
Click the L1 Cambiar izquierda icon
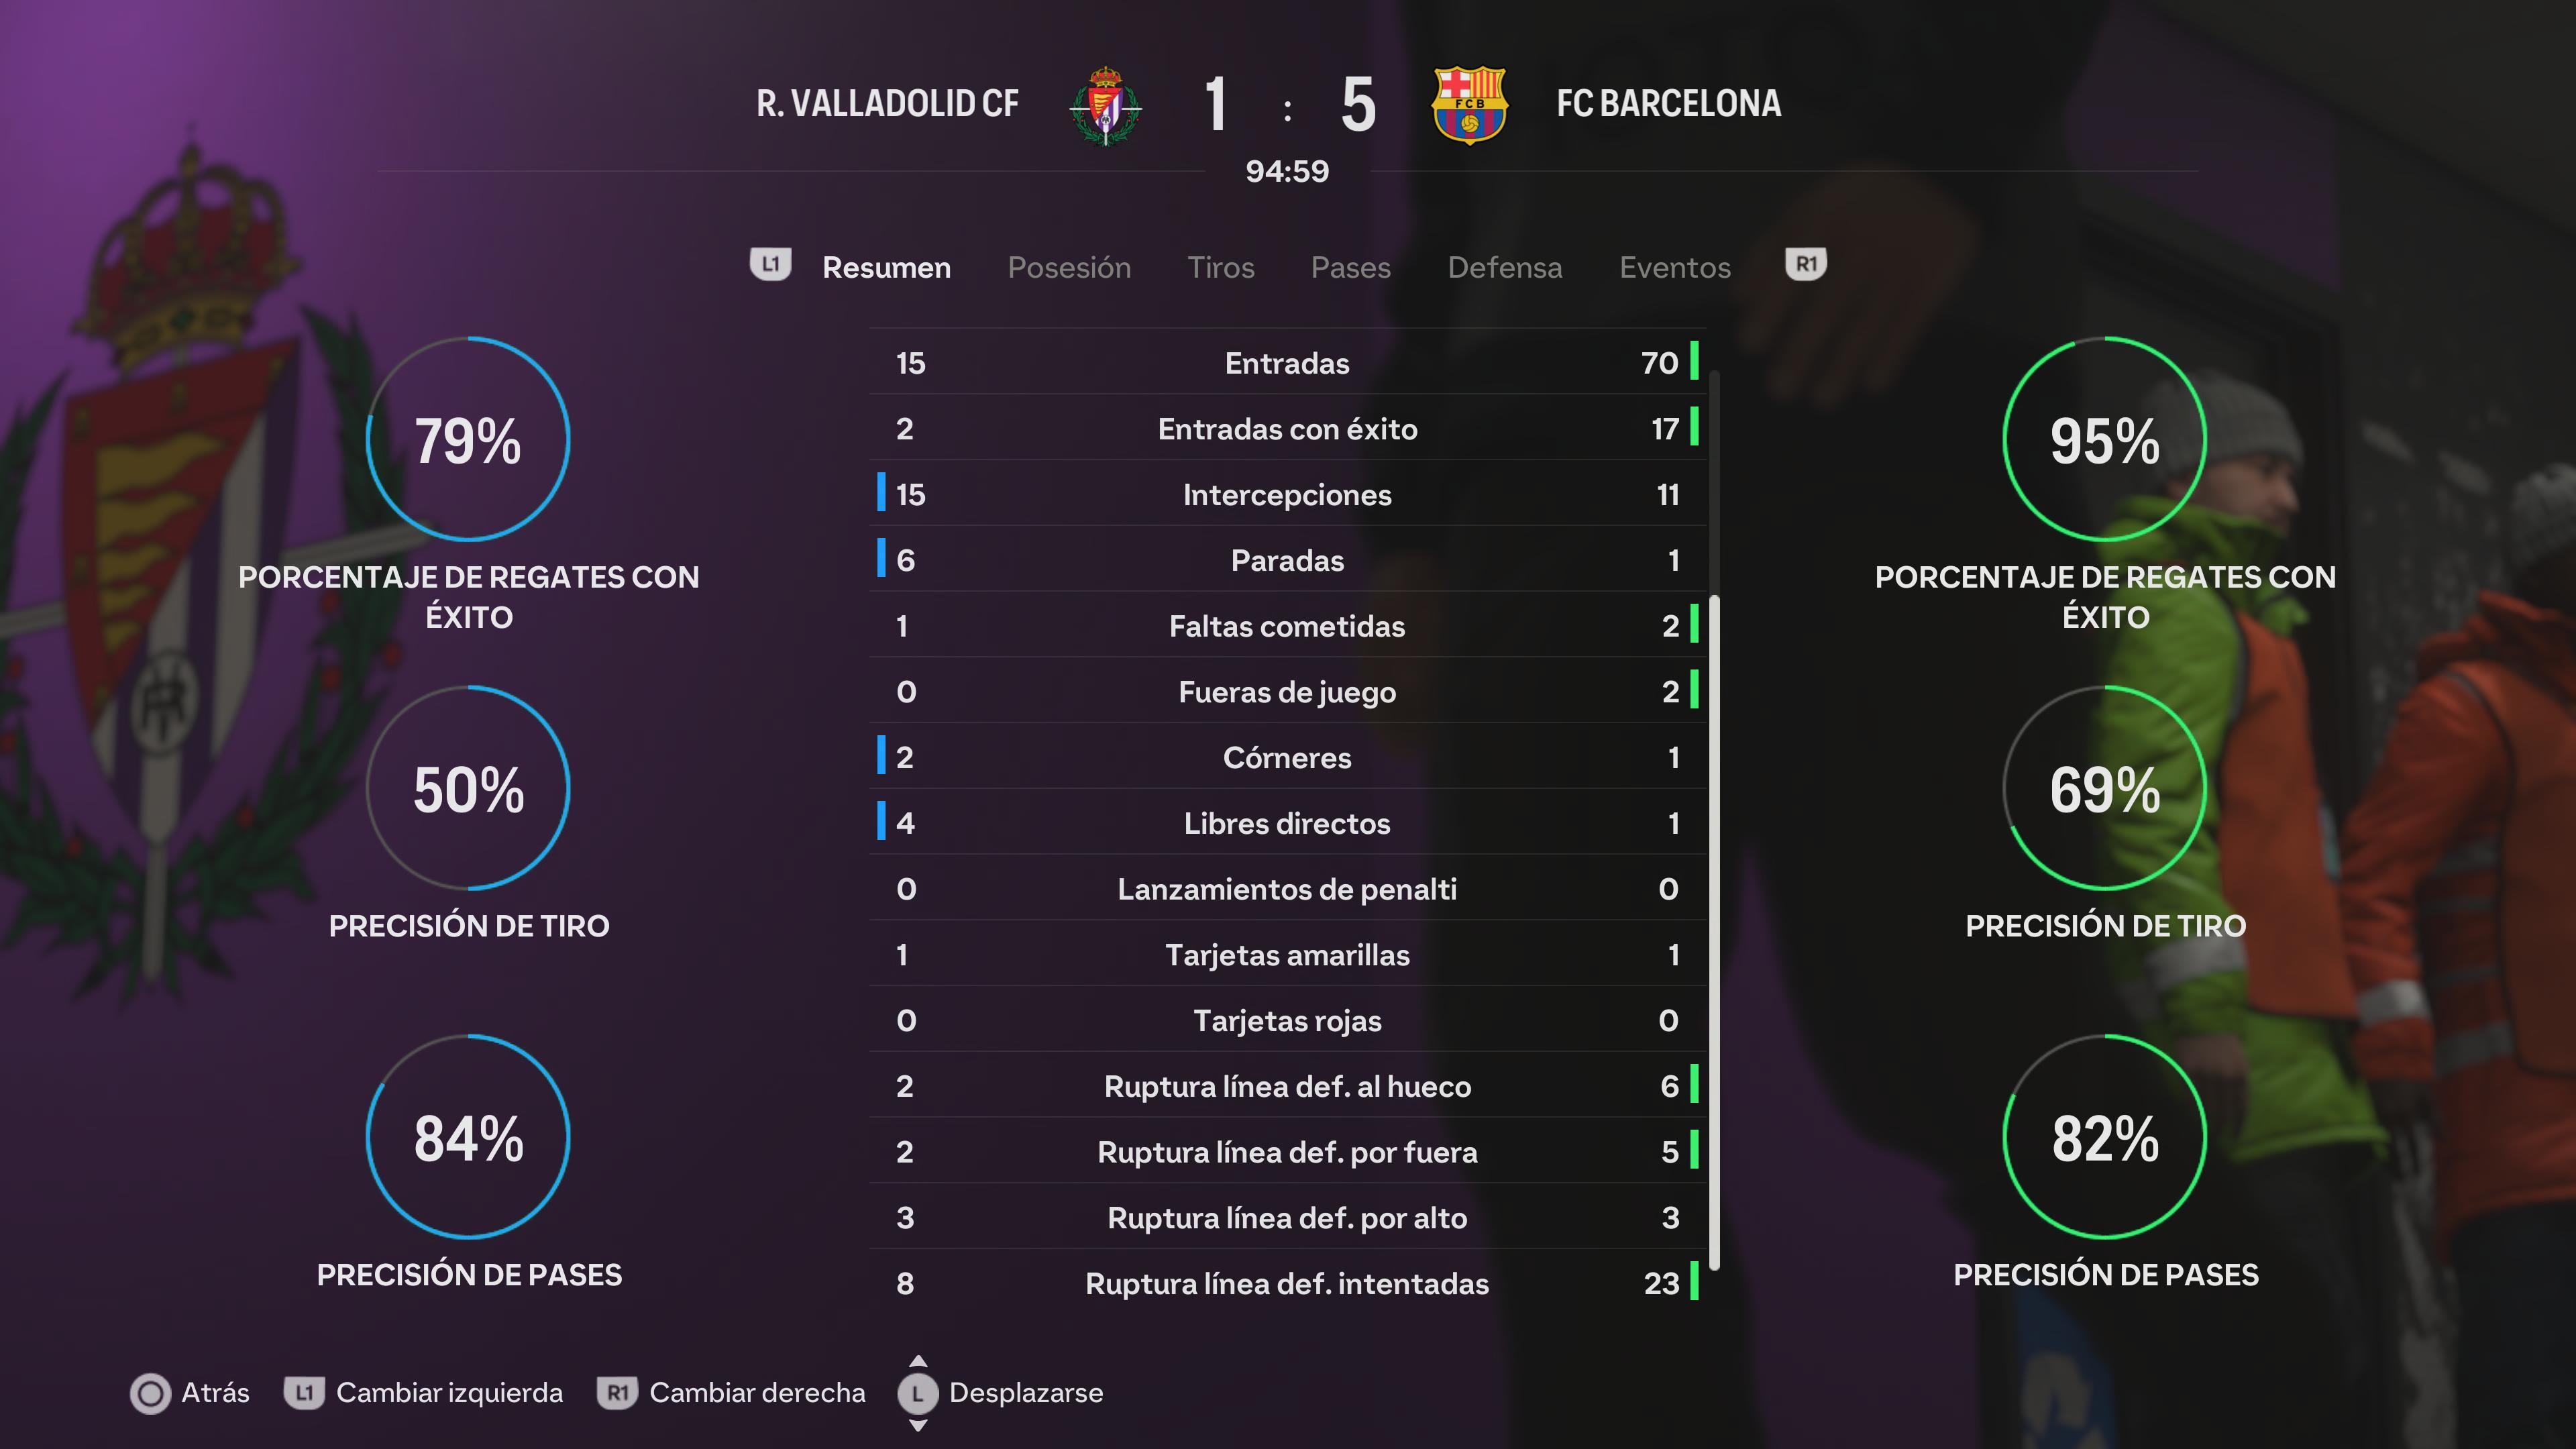coord(304,1392)
